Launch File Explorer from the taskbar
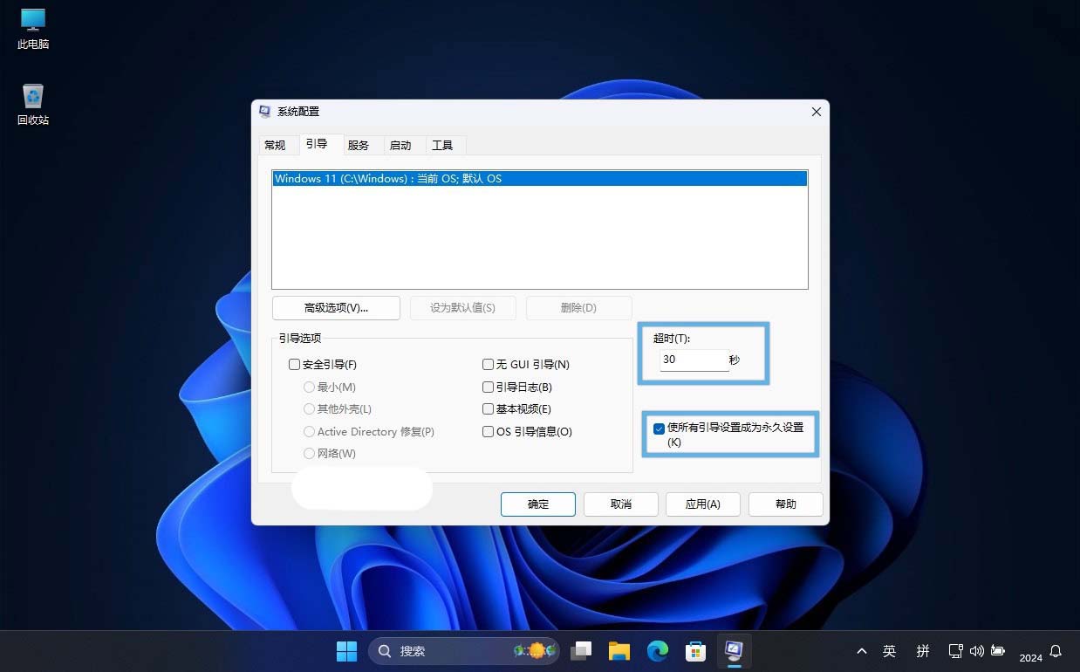Screen dimensions: 1080x672 tap(619, 651)
